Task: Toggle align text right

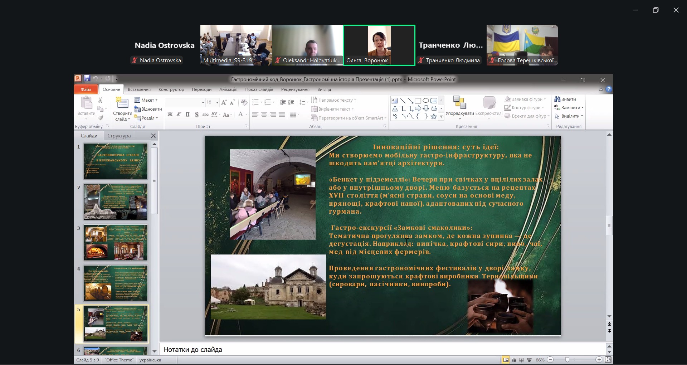Action: click(273, 115)
